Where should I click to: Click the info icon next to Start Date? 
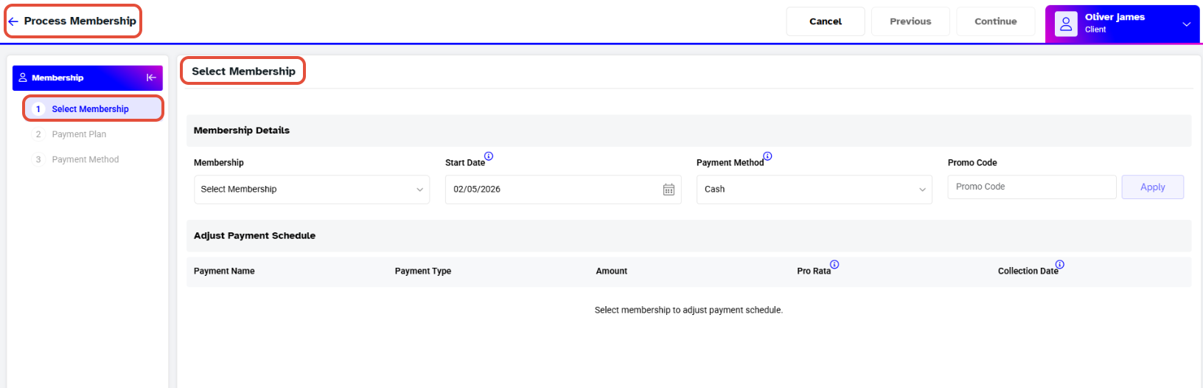[489, 156]
